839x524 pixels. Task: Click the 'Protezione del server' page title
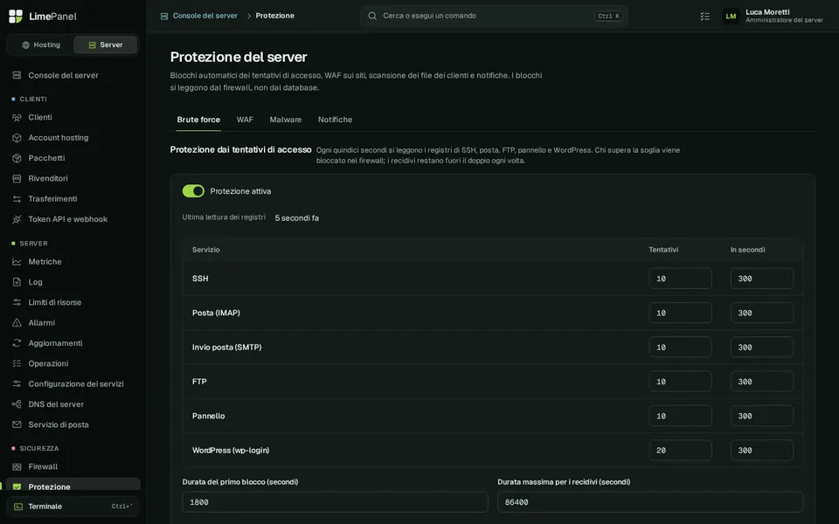pos(239,57)
